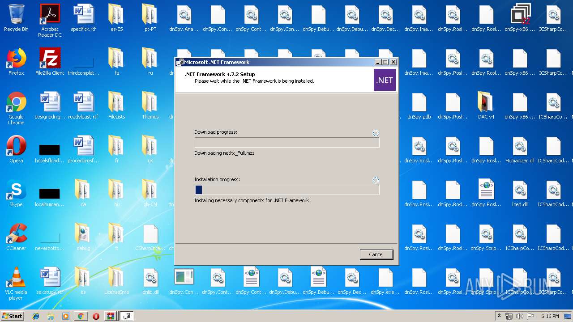Launch Internet Explorer from taskbar
Screen dimensions: 573x322
pyautogui.click(x=36, y=316)
